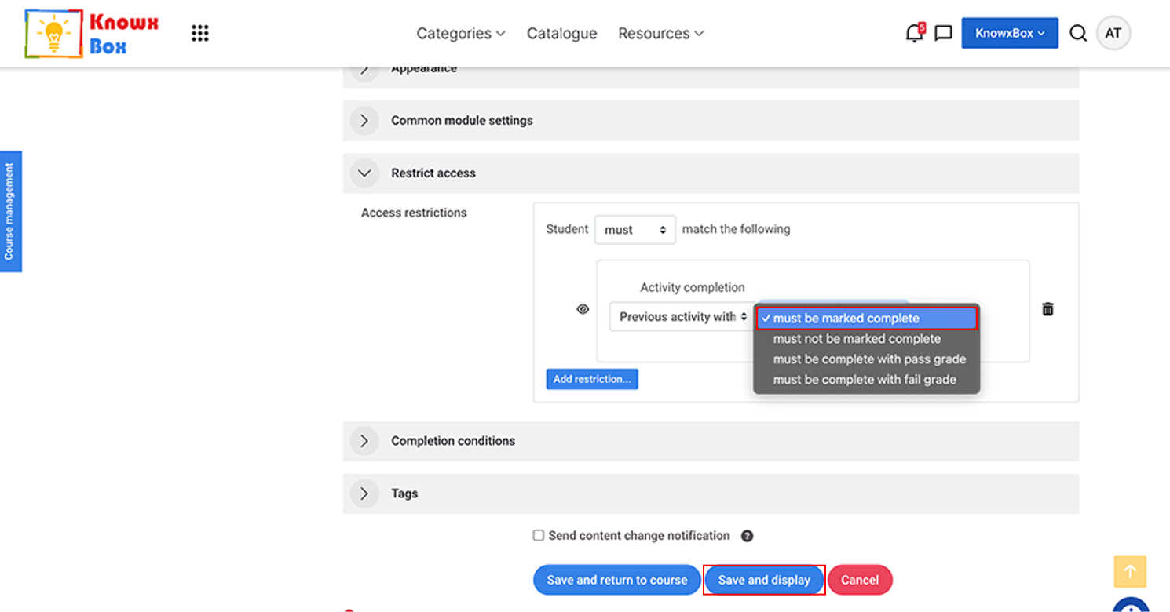This screenshot has width=1170, height=612.
Task: Click the KnowxBox logo
Action: point(92,34)
